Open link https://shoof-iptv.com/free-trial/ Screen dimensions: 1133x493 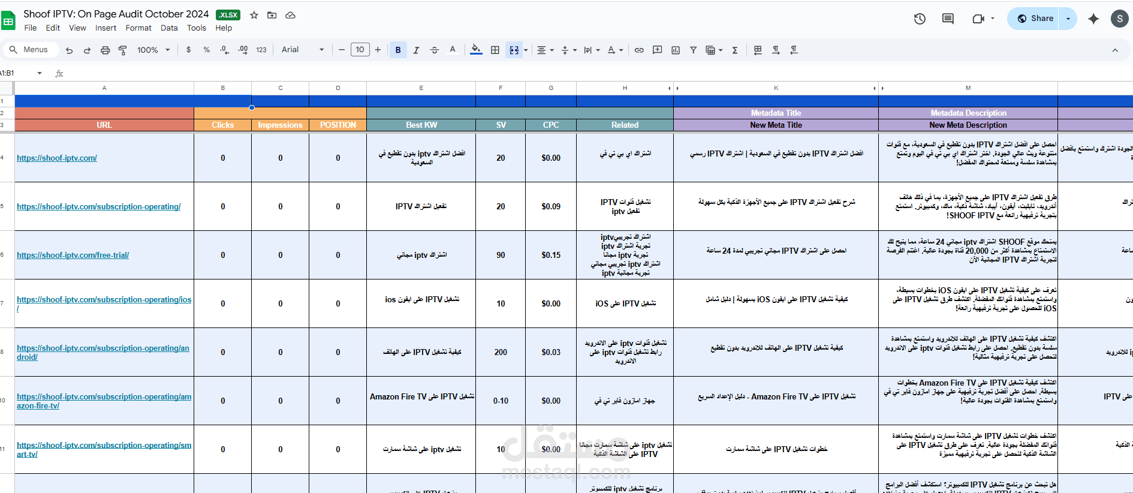click(x=73, y=255)
